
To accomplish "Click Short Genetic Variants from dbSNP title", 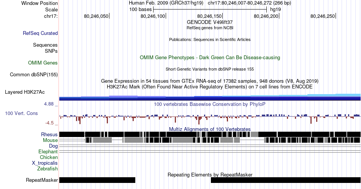I will [210, 69].
